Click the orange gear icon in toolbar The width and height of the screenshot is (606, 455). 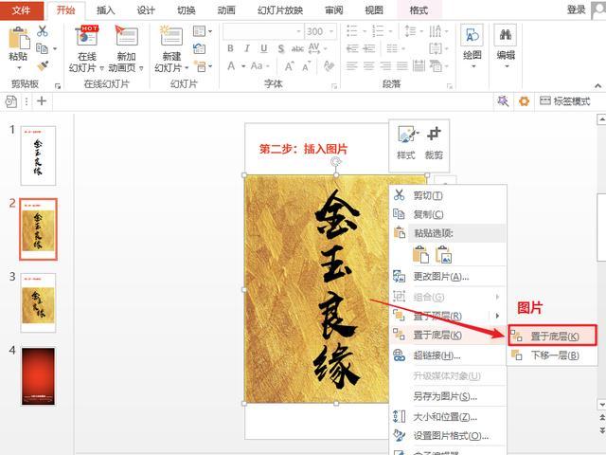click(524, 101)
